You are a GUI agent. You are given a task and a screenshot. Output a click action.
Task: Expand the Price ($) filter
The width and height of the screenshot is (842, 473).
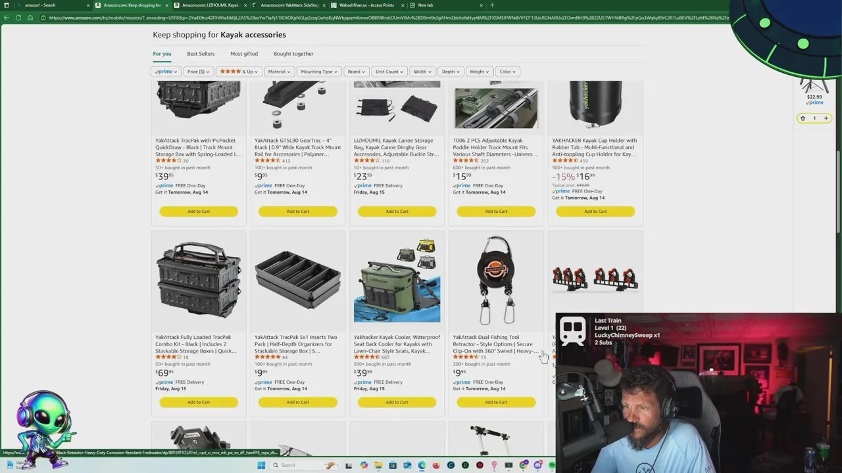coord(198,72)
